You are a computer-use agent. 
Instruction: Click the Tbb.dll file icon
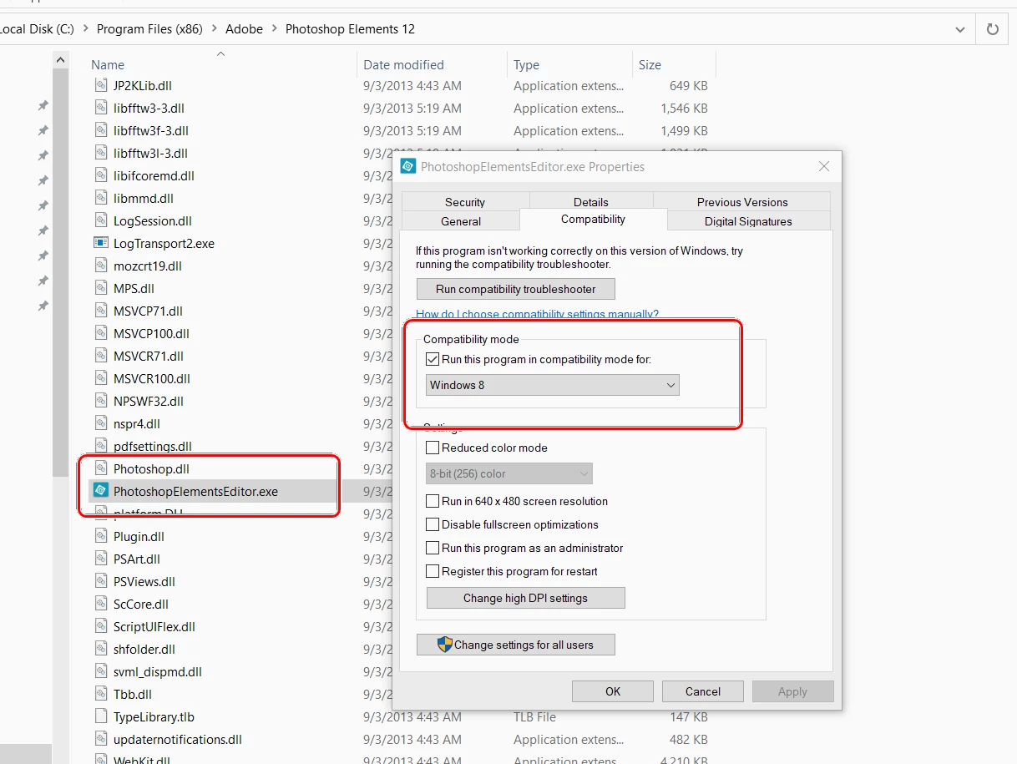(101, 694)
